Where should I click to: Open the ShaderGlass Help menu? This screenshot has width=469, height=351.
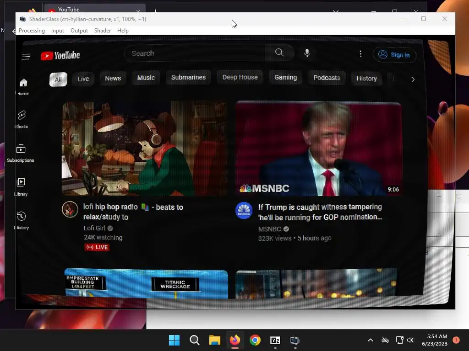123,31
